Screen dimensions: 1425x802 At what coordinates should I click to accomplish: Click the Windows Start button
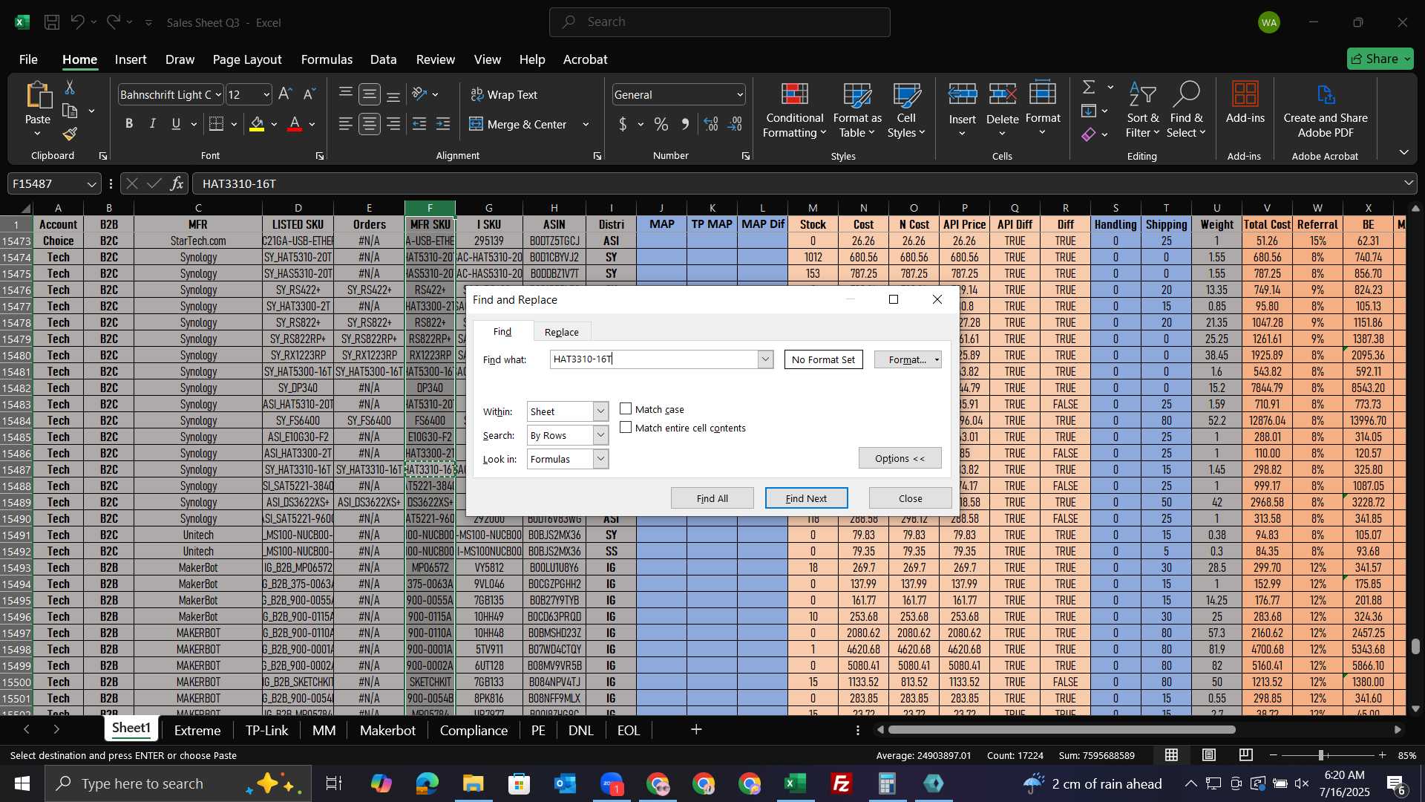coord(22,783)
